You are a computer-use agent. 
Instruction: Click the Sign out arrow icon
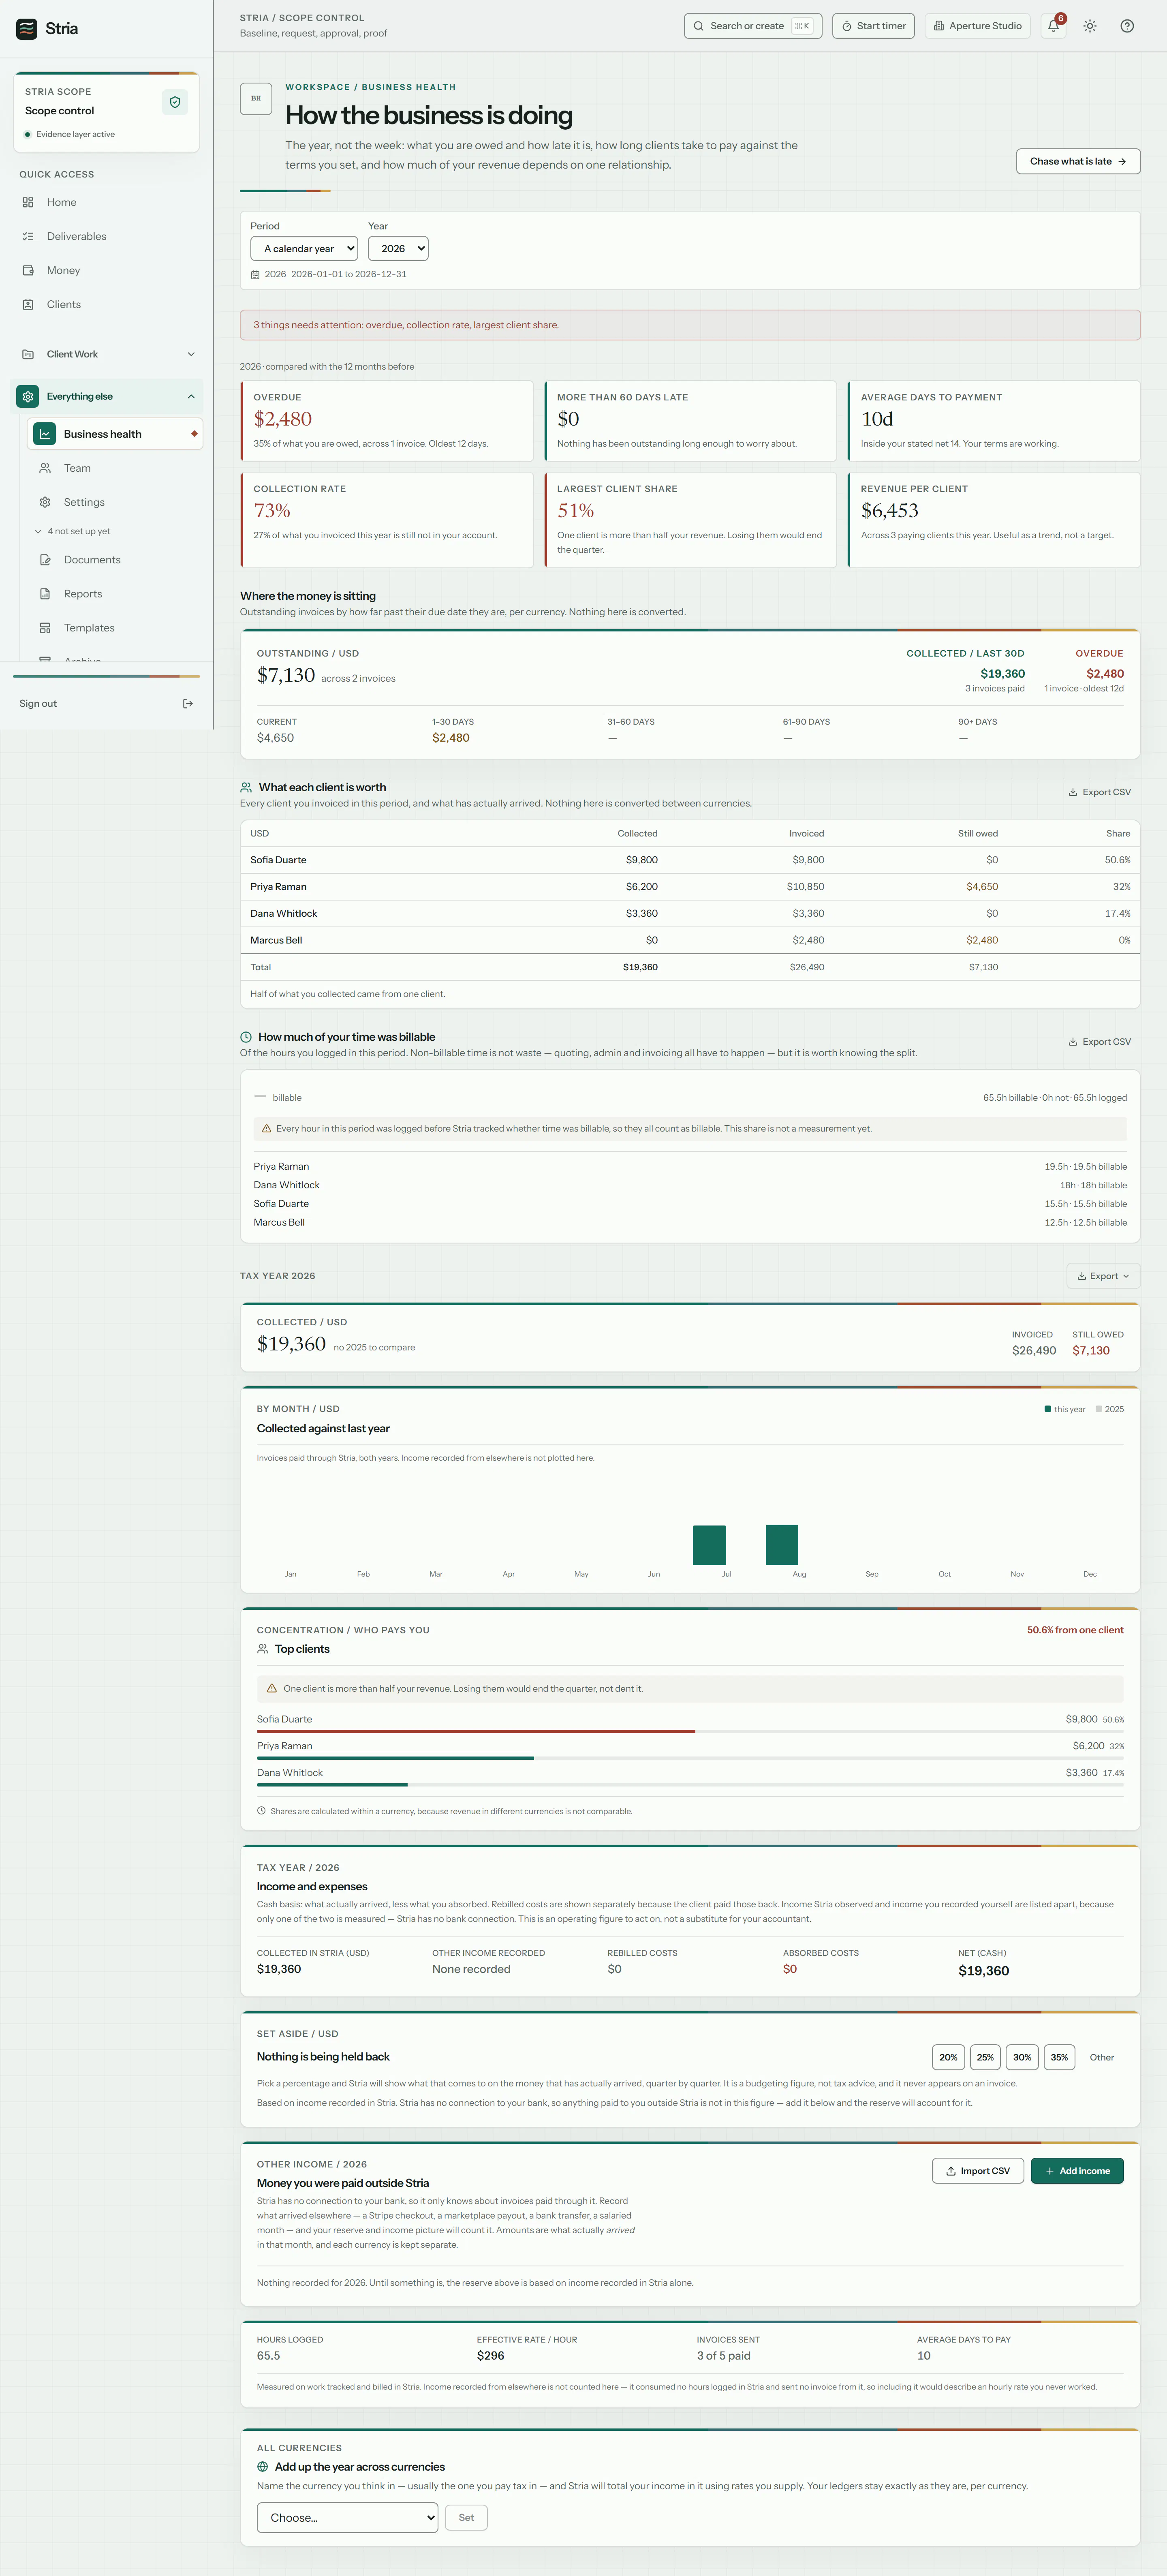pos(188,704)
